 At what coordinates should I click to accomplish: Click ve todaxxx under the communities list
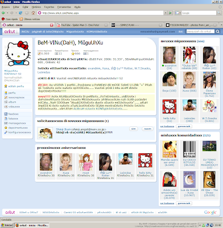(167, 203)
